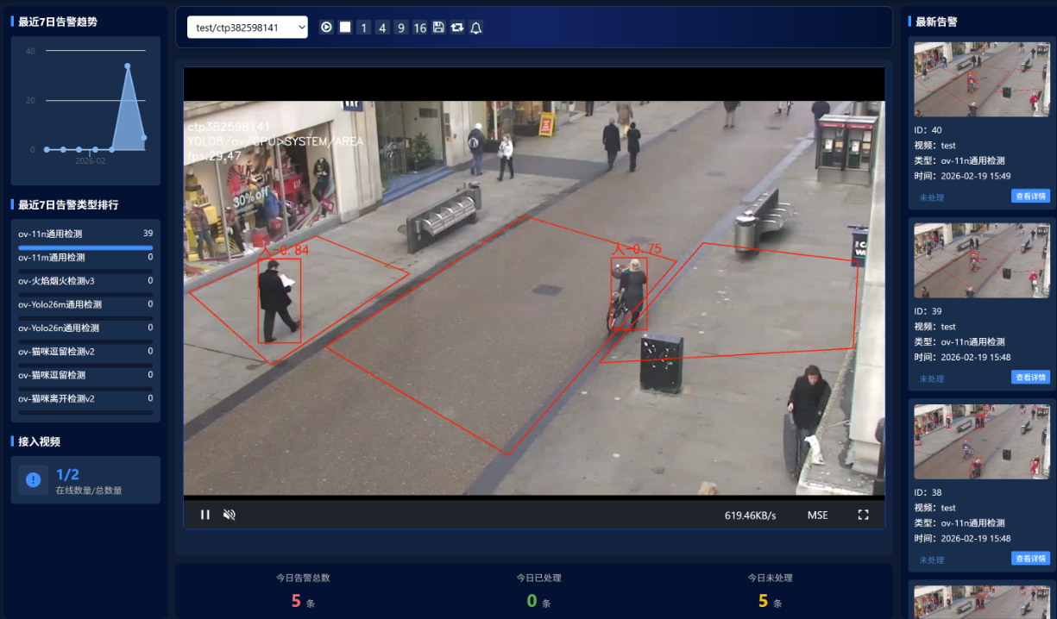Viewport: 1057px width, 619px height.
Task: Click ov-11n通用检测 ranking row with 39
Action: (x=85, y=238)
